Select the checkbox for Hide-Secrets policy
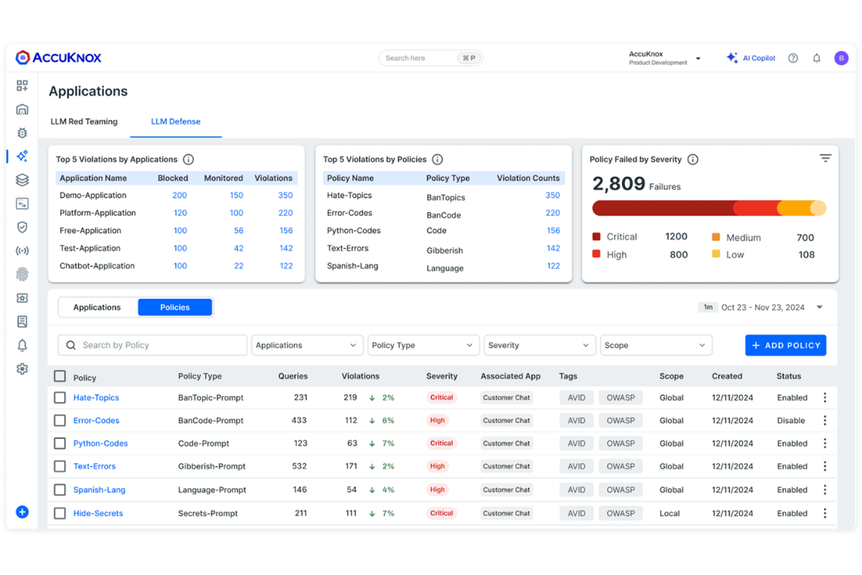This screenshot has width=862, height=575. click(x=60, y=513)
